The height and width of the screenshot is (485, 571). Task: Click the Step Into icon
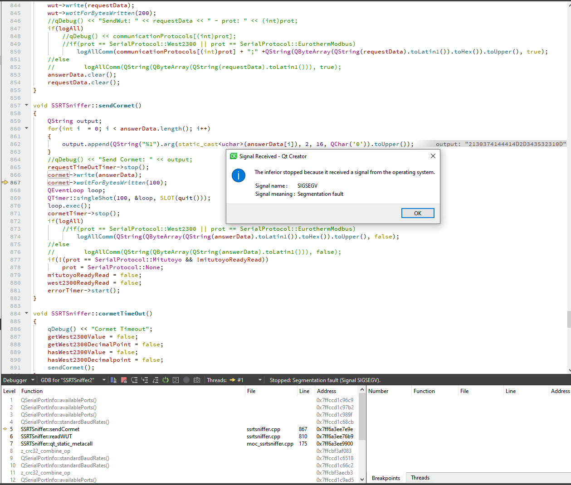[145, 380]
